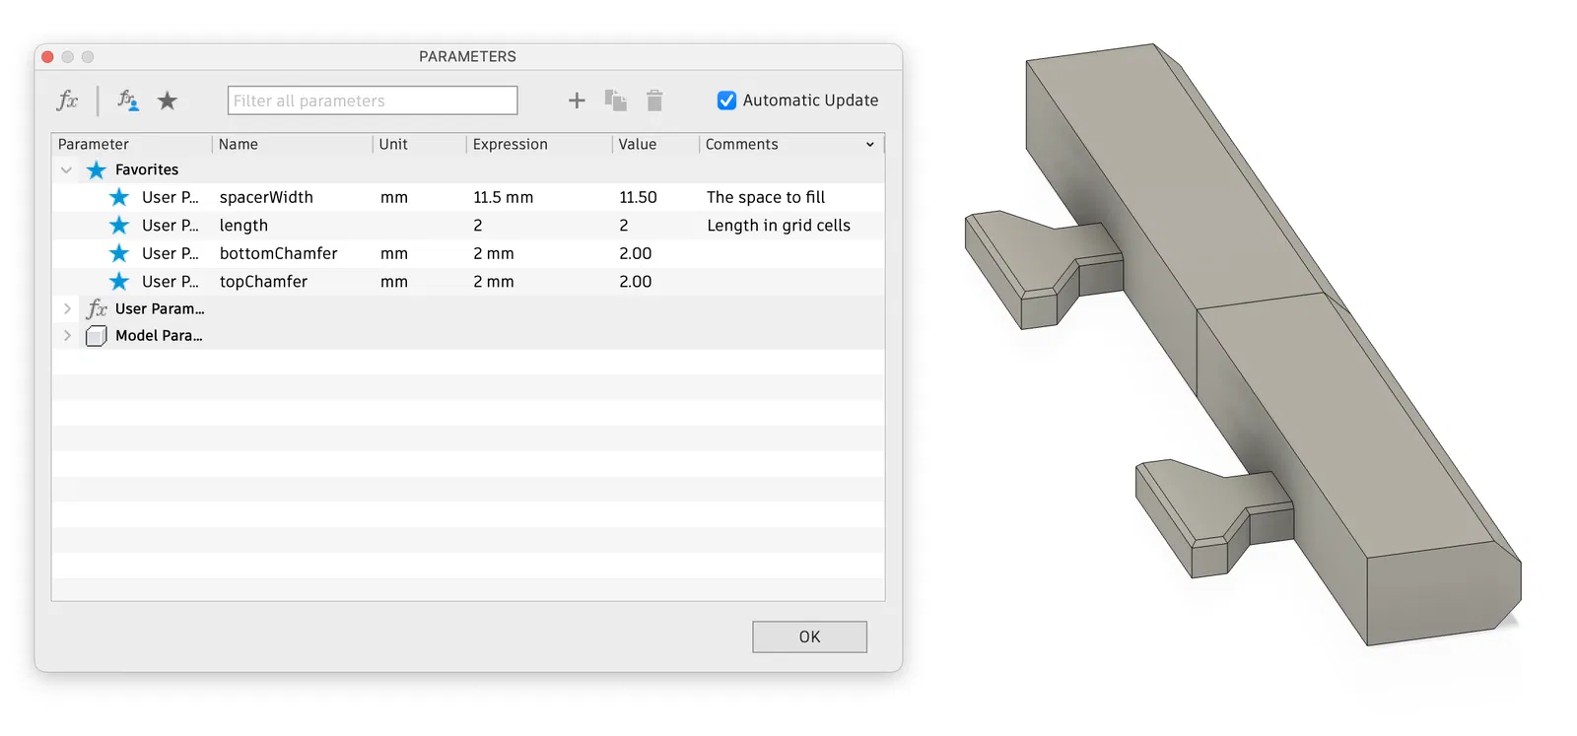Toggle the favorite star for bottomChamfer
The image size is (1577, 736).
click(x=119, y=253)
